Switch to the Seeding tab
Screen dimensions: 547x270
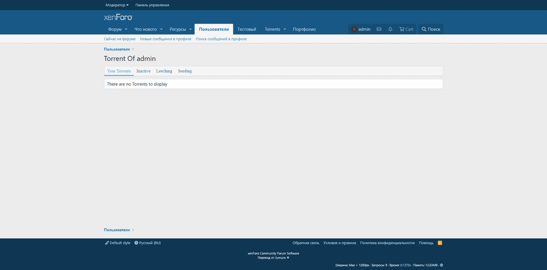(185, 71)
